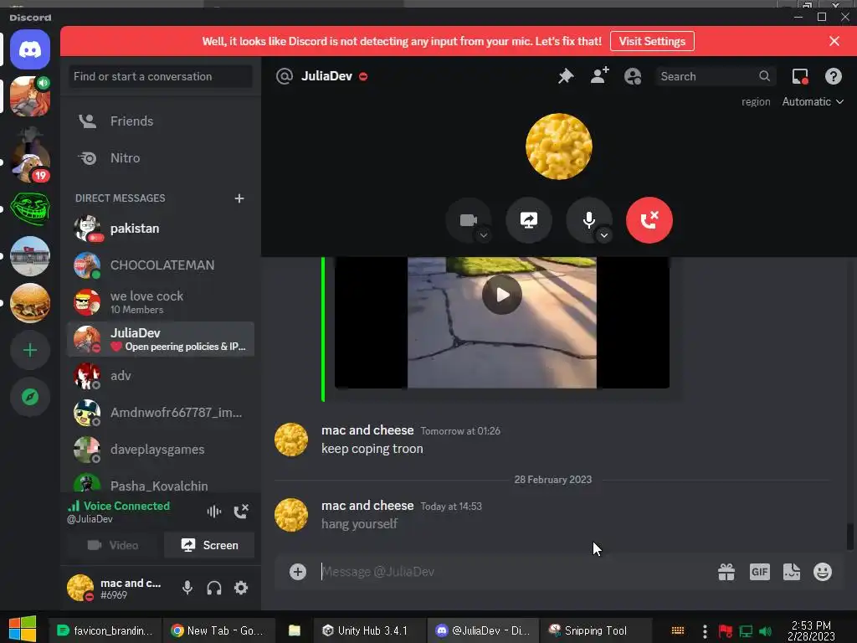Image resolution: width=857 pixels, height=643 pixels.
Task: Open the emoji picker
Action: [823, 572]
